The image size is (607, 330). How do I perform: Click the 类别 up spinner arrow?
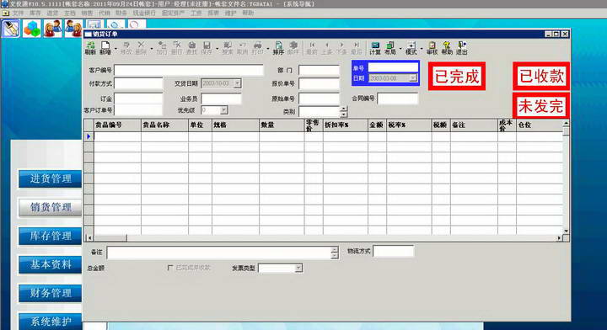[x=344, y=109]
